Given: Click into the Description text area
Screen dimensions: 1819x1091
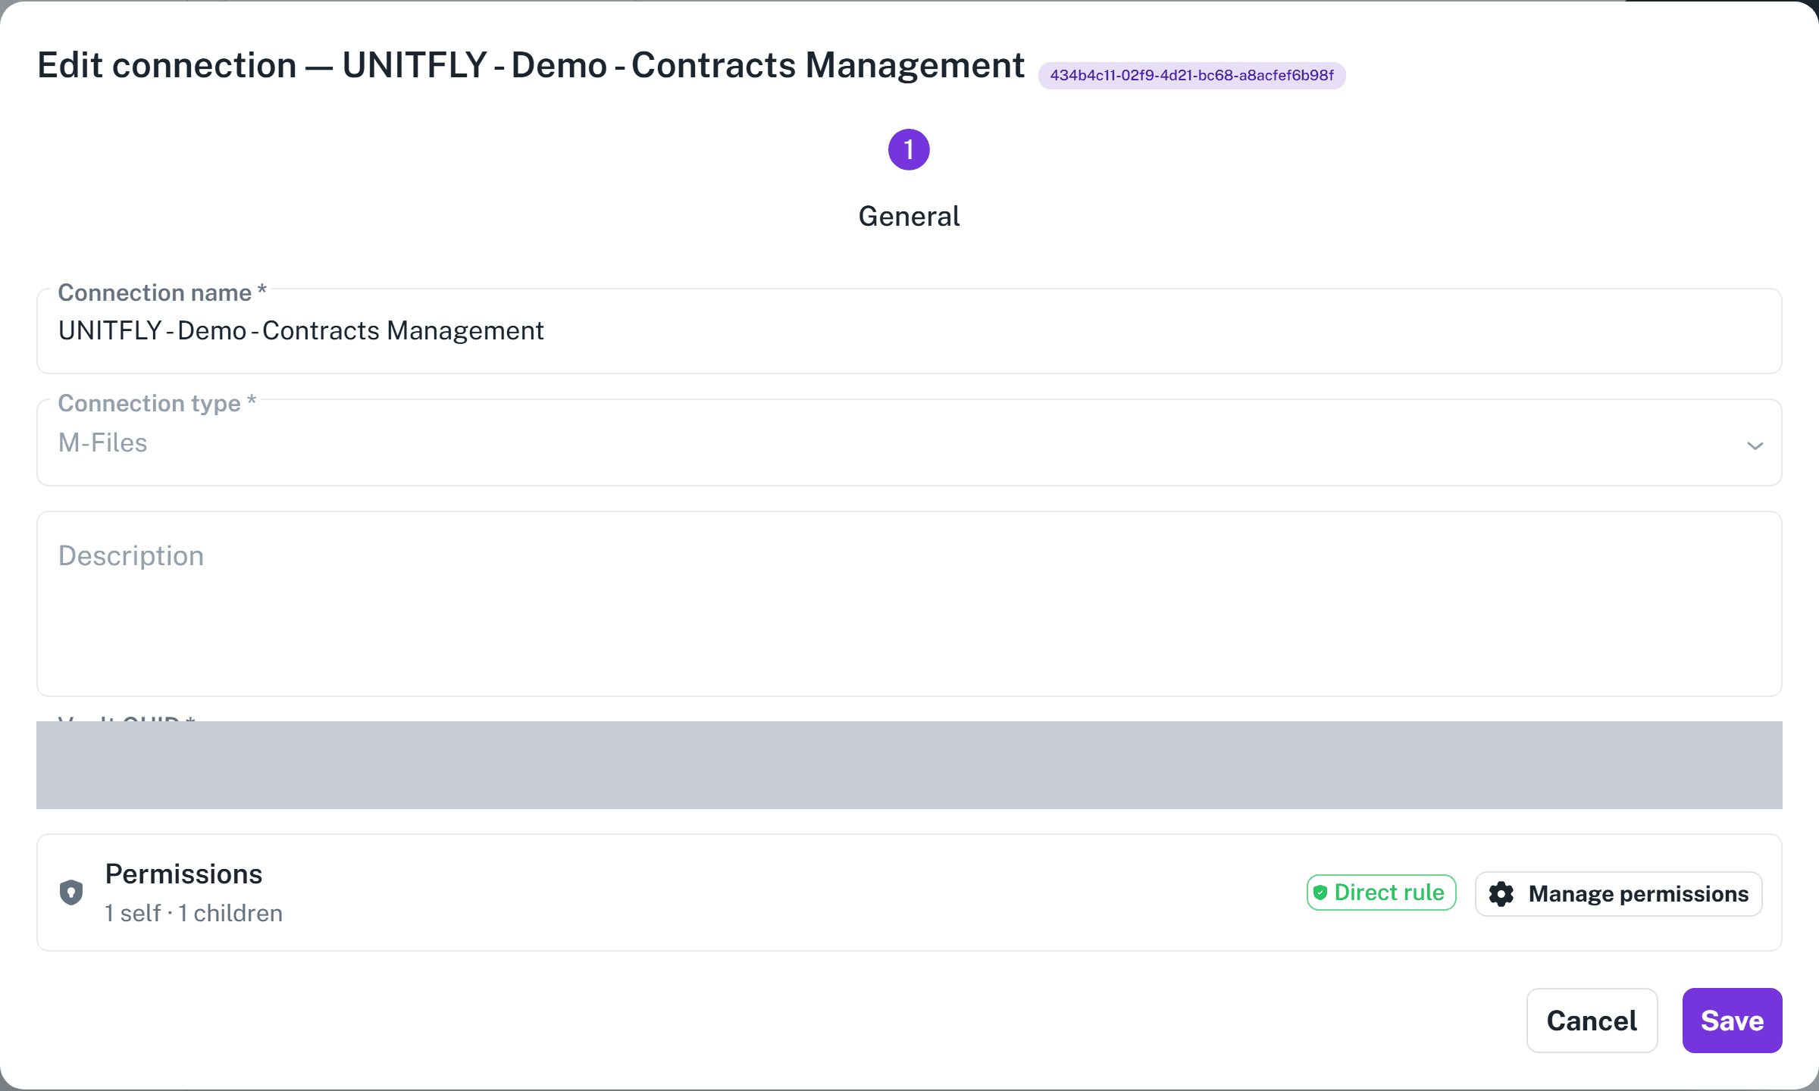Looking at the screenshot, I should [909, 604].
